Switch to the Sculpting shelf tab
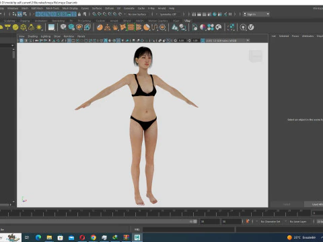The height and width of the screenshot is (242, 323). click(x=9, y=21)
